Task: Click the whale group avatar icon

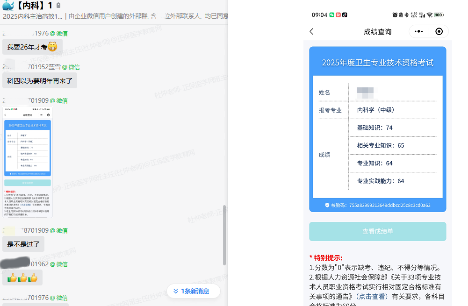Action: pos(8,5)
